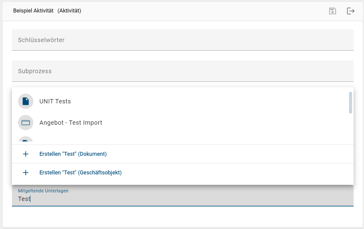Screen dimensions: 364x229
Task: Click the (Aktivität) type label
Action: pos(69,11)
